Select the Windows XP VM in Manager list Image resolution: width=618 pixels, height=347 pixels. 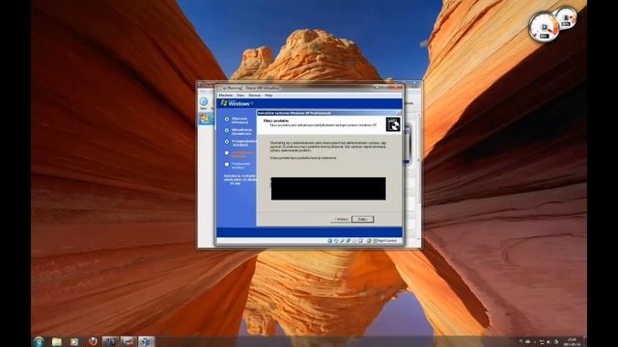(x=206, y=119)
